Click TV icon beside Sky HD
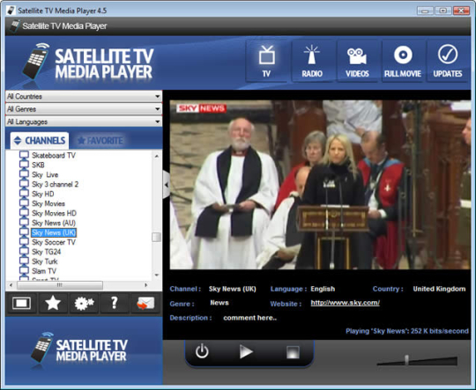 [x=24, y=193]
